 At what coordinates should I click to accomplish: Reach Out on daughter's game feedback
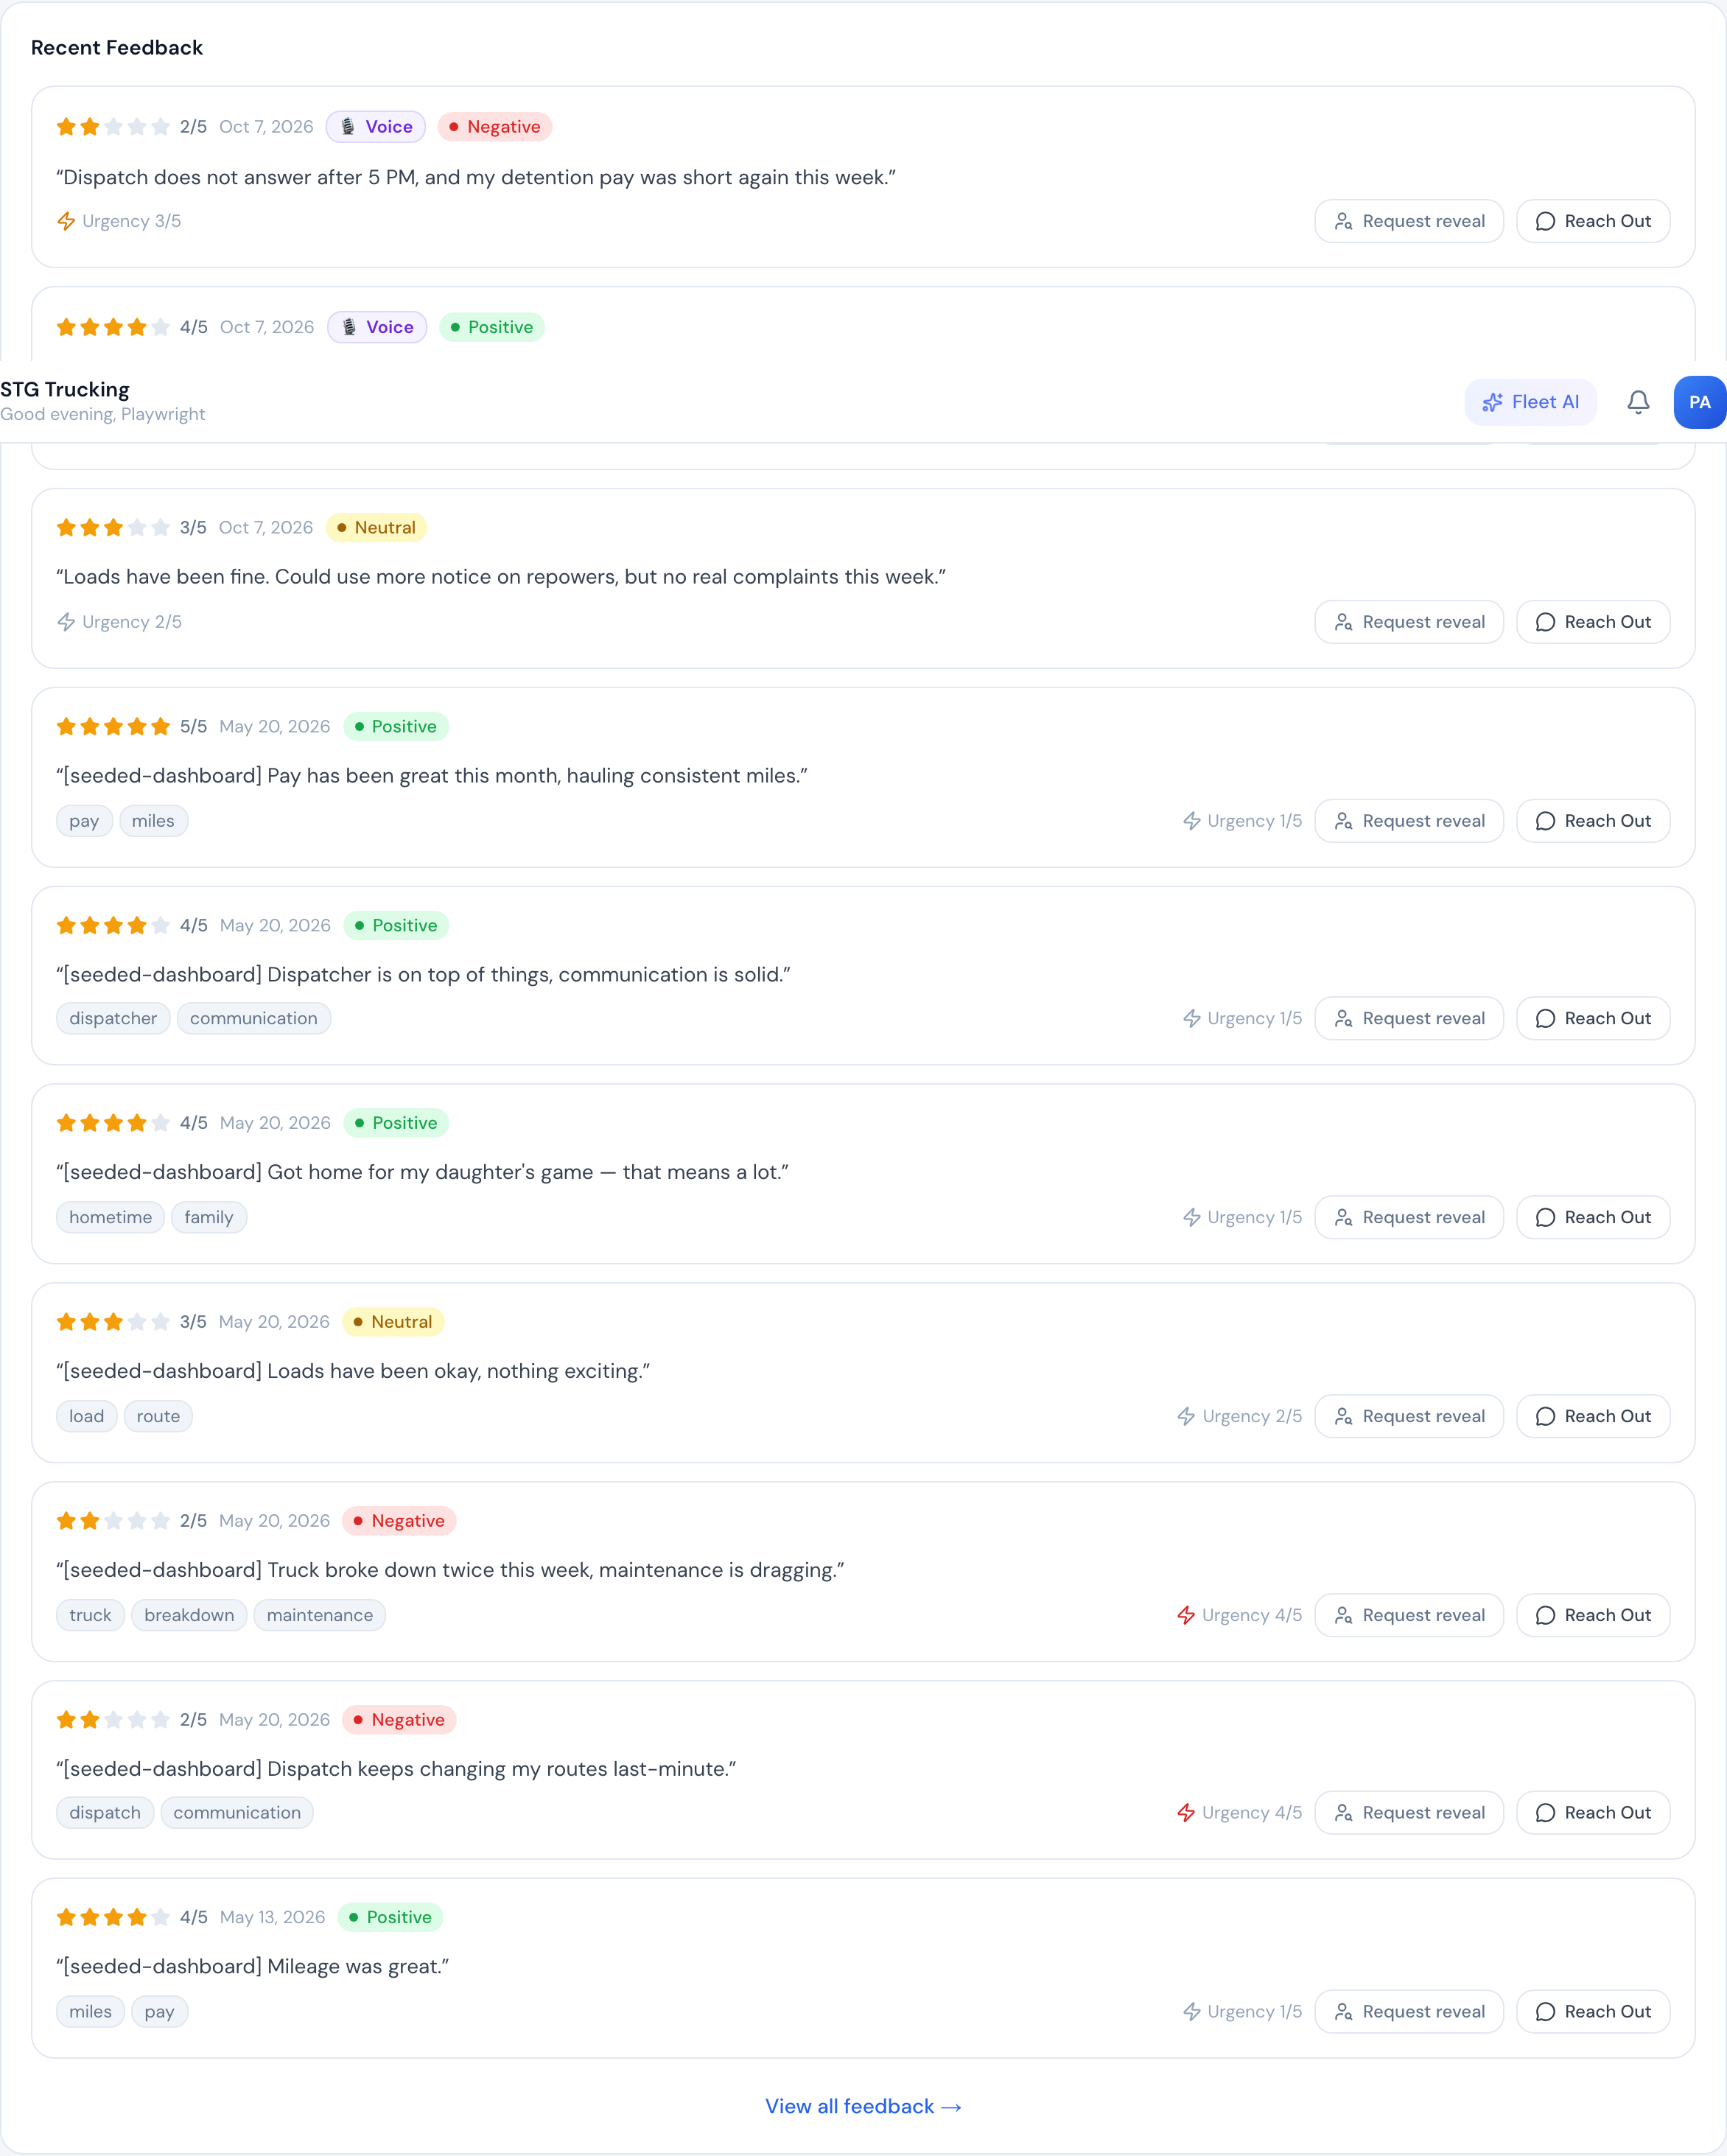(x=1593, y=1217)
